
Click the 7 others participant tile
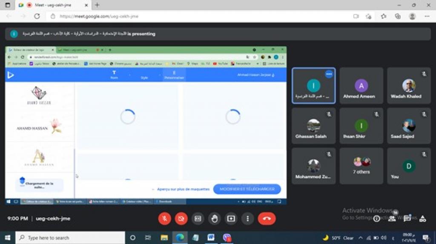(361, 166)
